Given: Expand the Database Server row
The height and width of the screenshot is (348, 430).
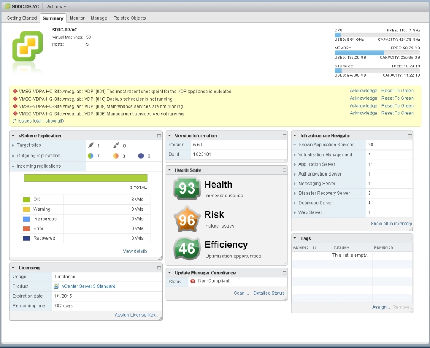Looking at the screenshot, I should (x=295, y=203).
